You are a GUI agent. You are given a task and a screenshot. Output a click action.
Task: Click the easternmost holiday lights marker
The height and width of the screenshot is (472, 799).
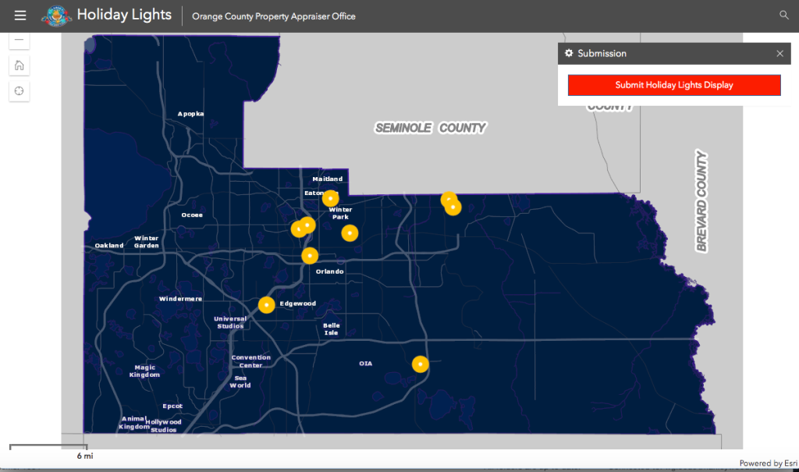point(453,208)
